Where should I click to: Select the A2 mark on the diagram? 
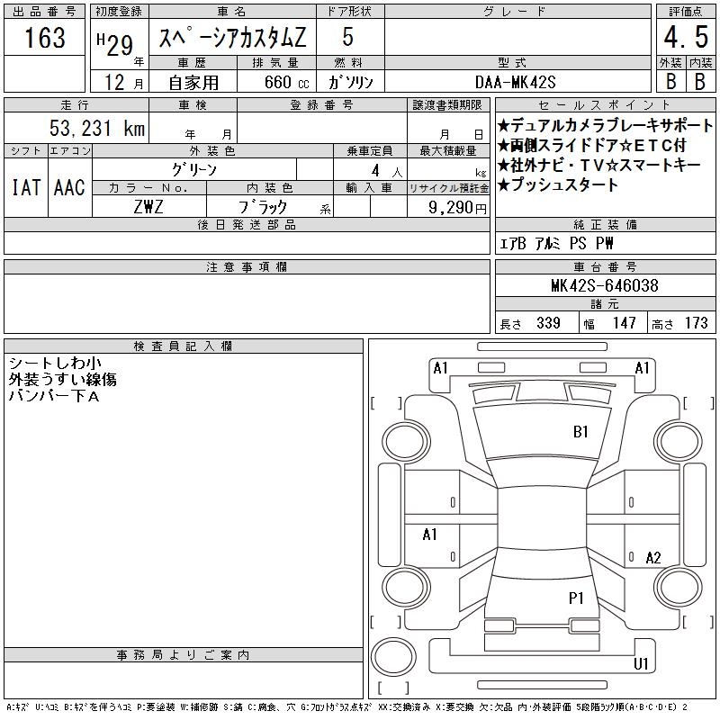pyautogui.click(x=653, y=558)
